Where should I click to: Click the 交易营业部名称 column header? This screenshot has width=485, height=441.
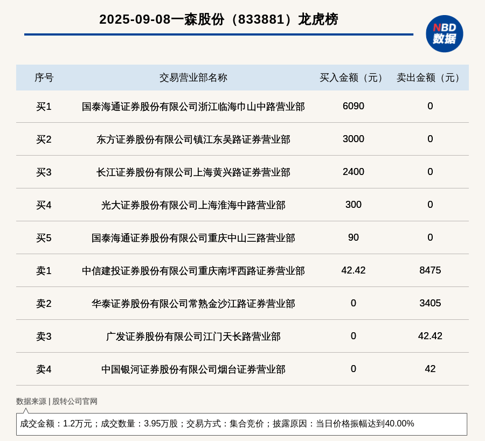pyautogui.click(x=193, y=78)
